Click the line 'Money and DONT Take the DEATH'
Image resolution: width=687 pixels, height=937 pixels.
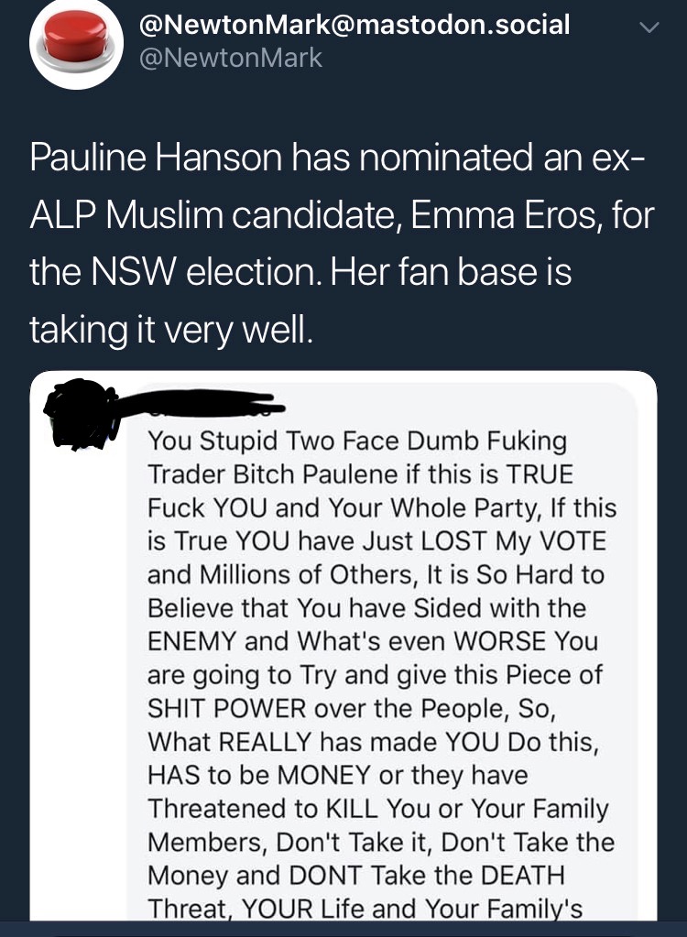[x=356, y=876]
